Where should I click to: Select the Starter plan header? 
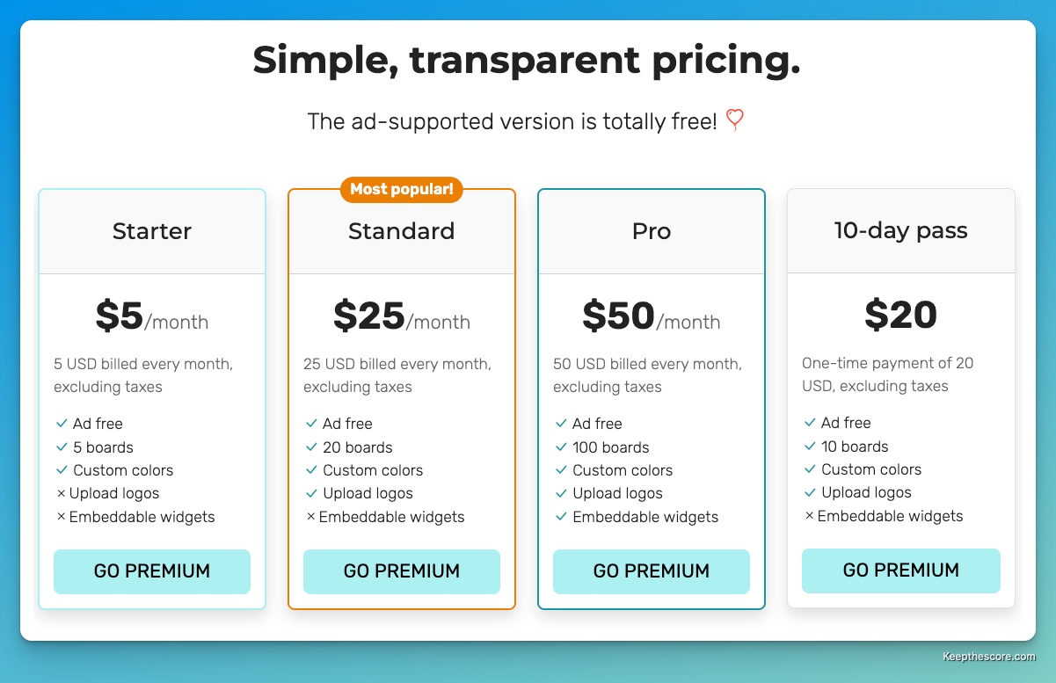152,231
